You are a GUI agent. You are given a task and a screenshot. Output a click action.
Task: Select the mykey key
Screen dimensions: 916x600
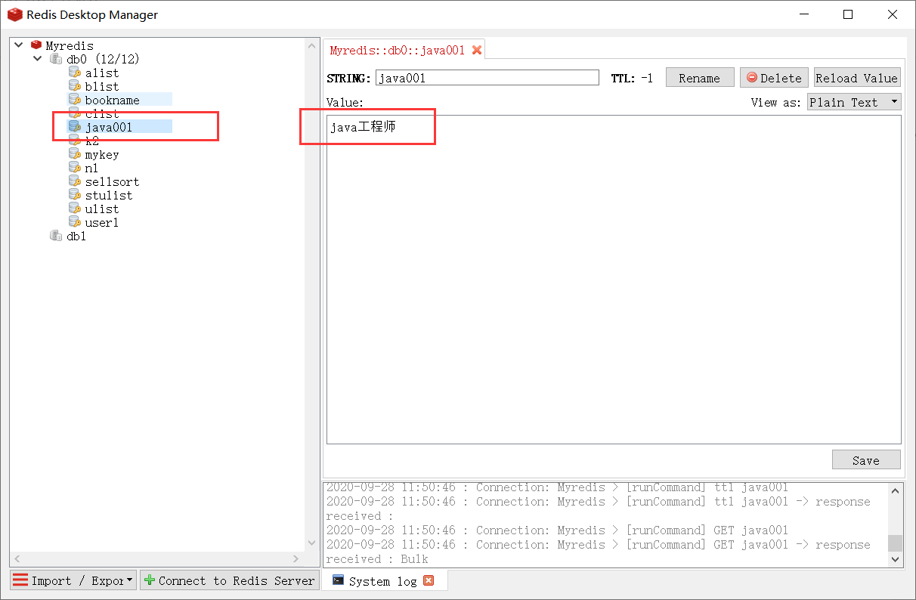[x=102, y=154]
